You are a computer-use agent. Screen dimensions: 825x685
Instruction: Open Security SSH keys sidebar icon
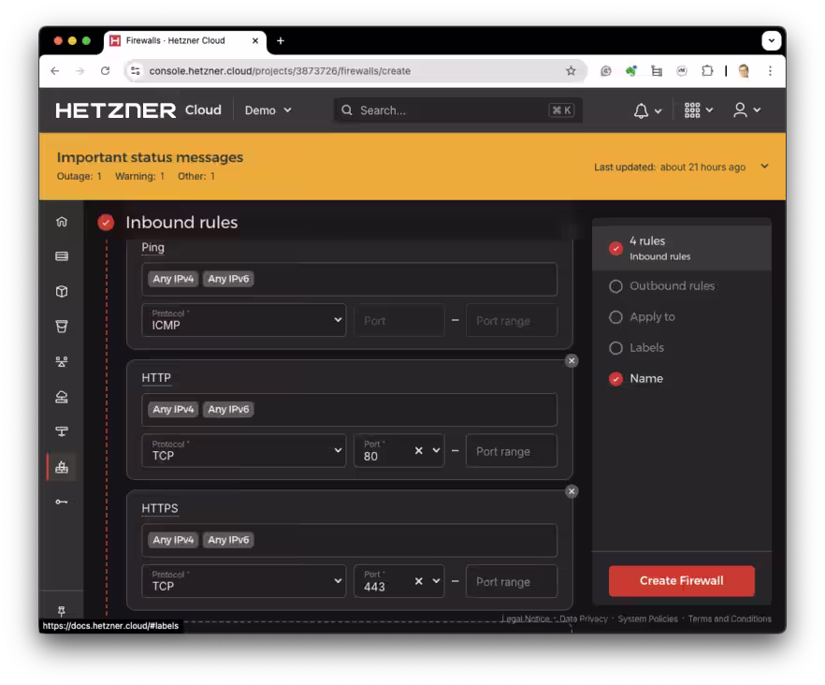point(62,502)
